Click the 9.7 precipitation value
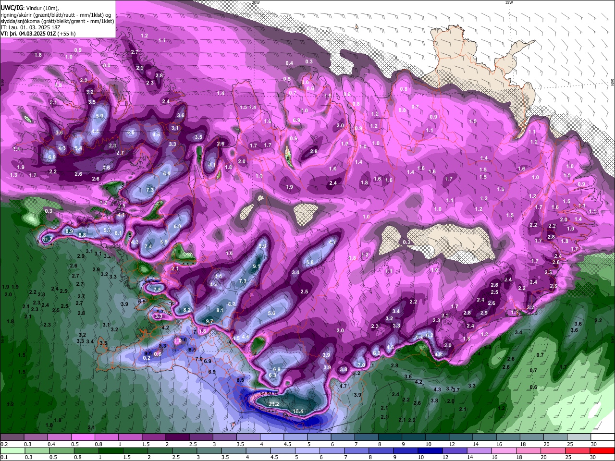 (x=209, y=321)
